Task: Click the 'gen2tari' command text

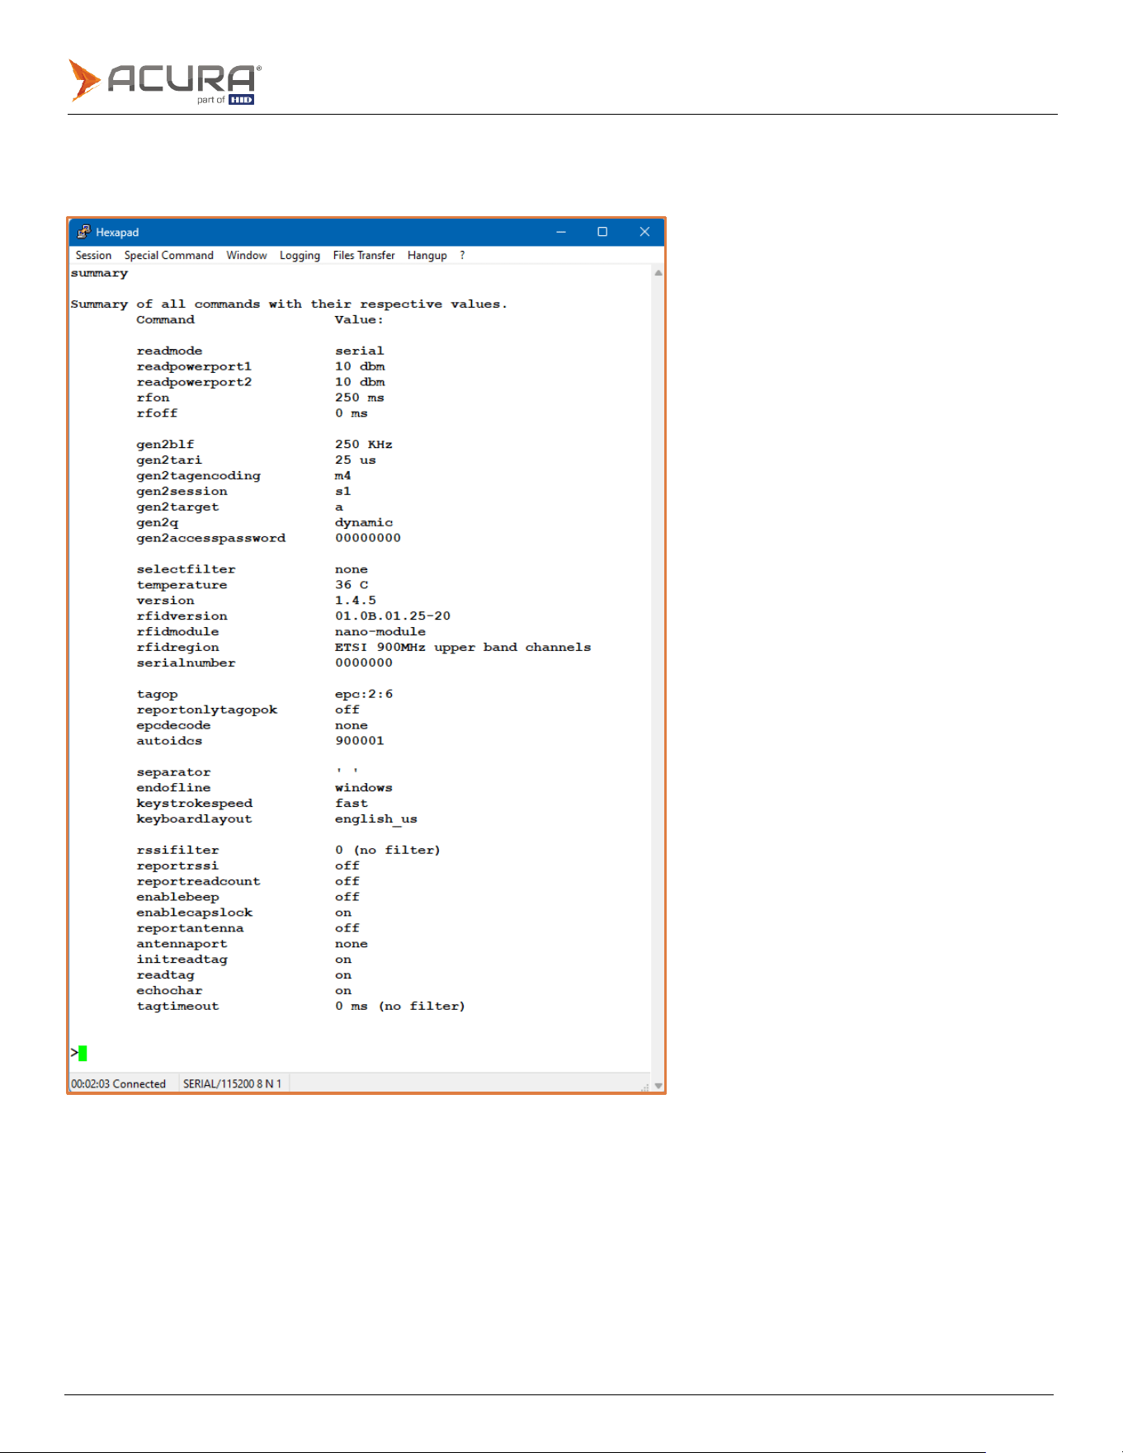Action: pyautogui.click(x=169, y=460)
